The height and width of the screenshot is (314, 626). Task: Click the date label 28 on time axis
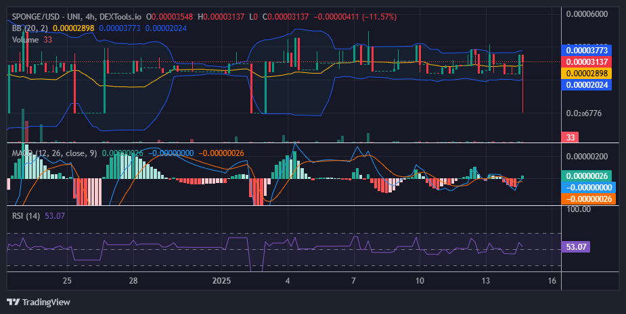coord(133,280)
